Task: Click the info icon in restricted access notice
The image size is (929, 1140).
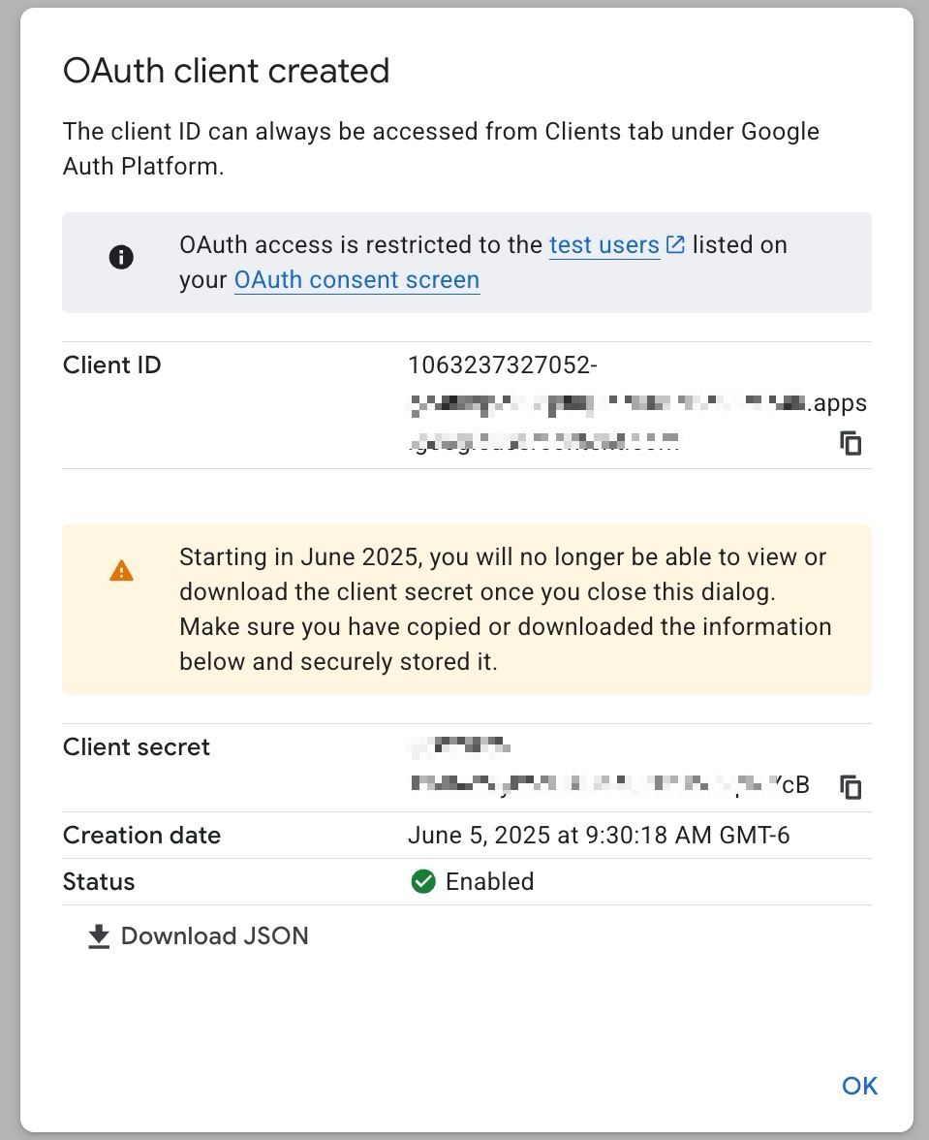Action: pos(121,258)
